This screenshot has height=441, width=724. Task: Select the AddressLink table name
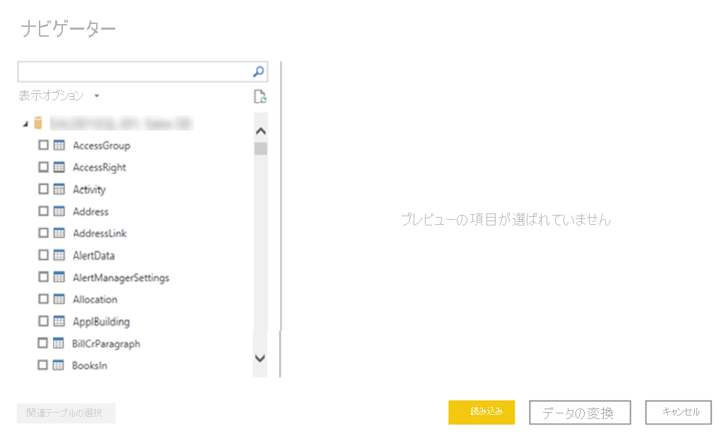pos(100,233)
